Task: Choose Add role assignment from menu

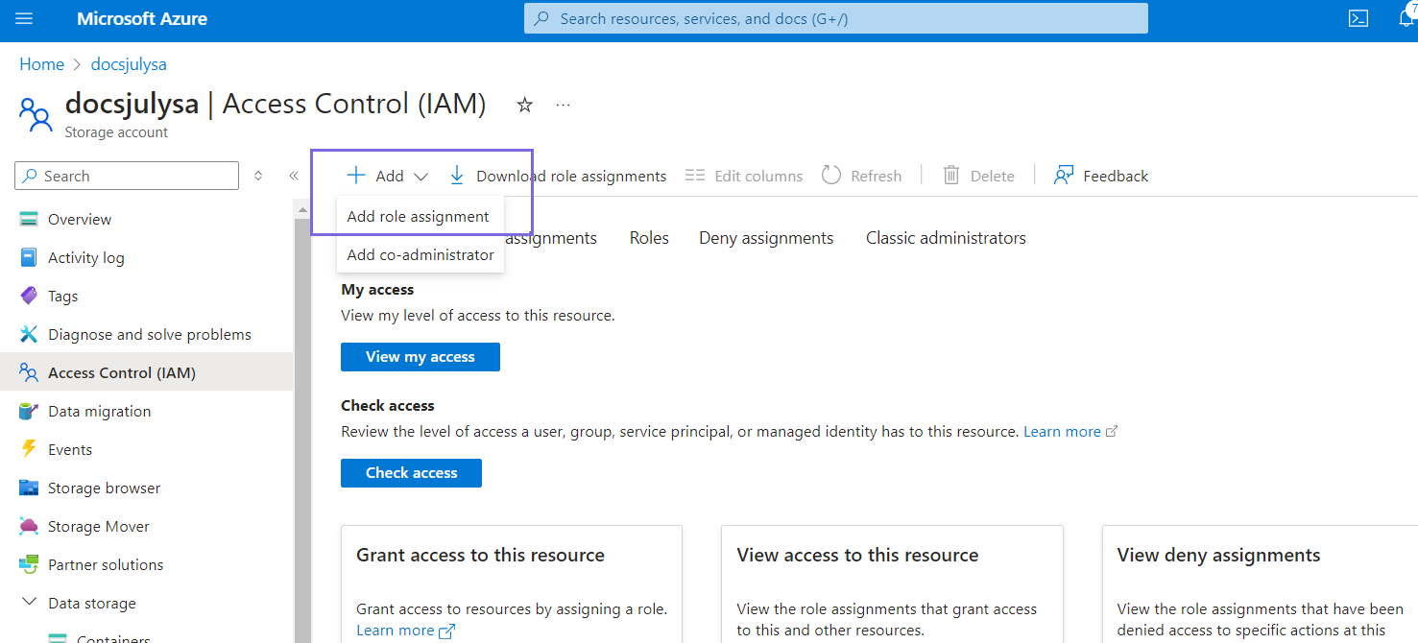Action: [x=418, y=217]
